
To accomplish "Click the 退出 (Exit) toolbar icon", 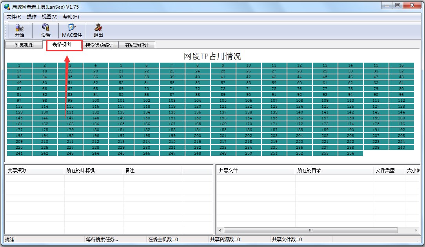I will point(98,30).
